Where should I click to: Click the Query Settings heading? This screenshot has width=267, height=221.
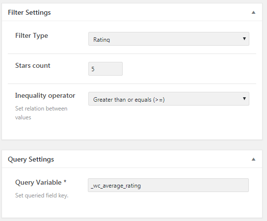click(31, 160)
